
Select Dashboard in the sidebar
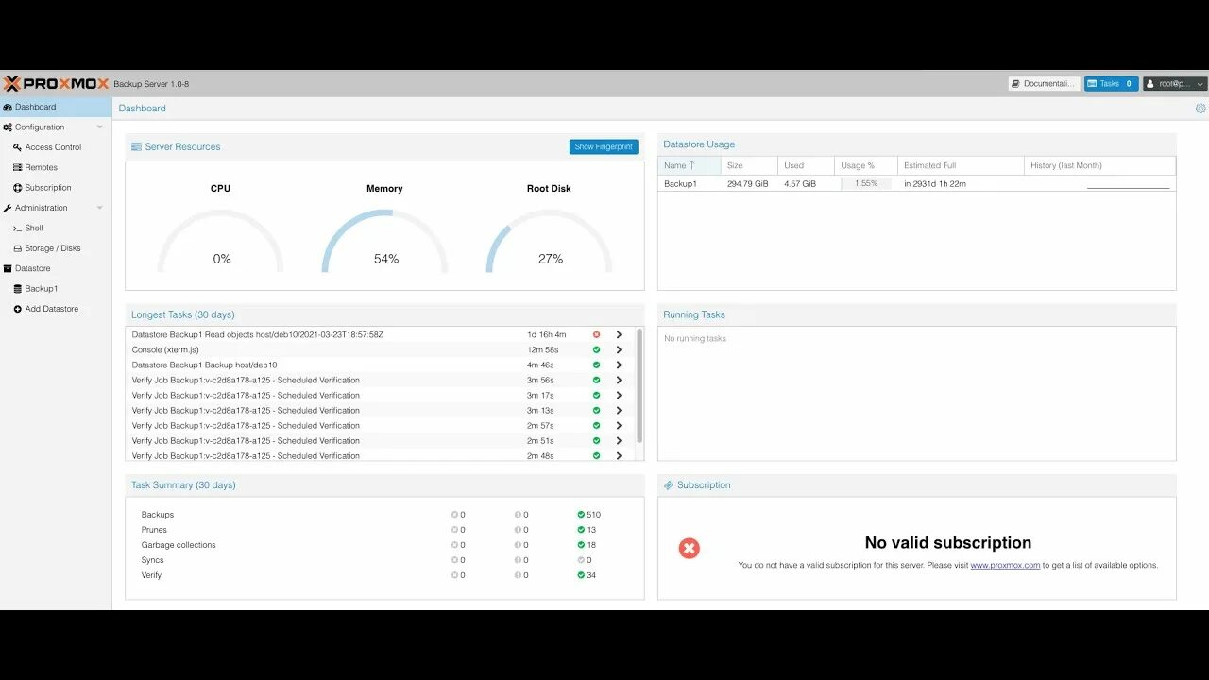tap(56, 107)
